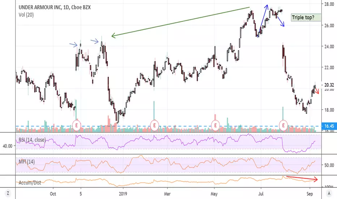Select the Triple top? text note

(306, 17)
